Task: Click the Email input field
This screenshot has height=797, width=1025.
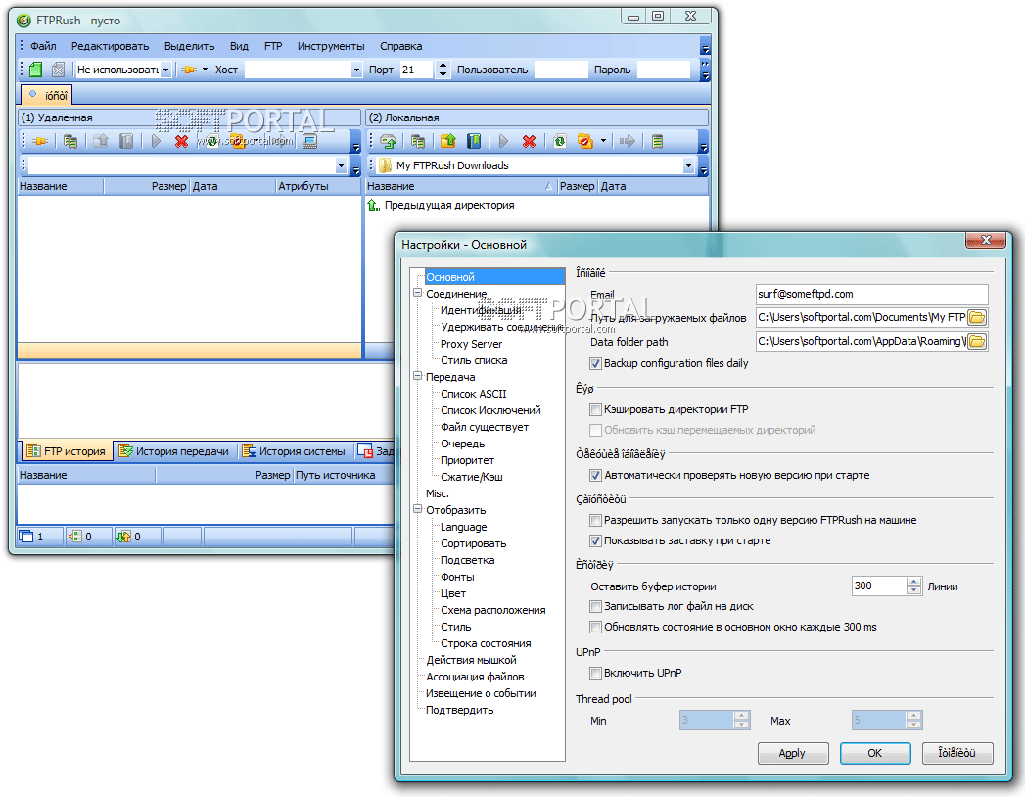Action: (x=871, y=294)
